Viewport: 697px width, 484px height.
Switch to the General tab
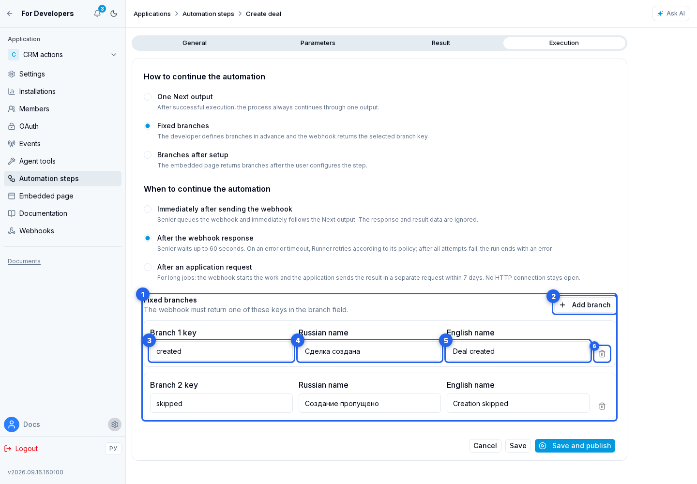[195, 43]
